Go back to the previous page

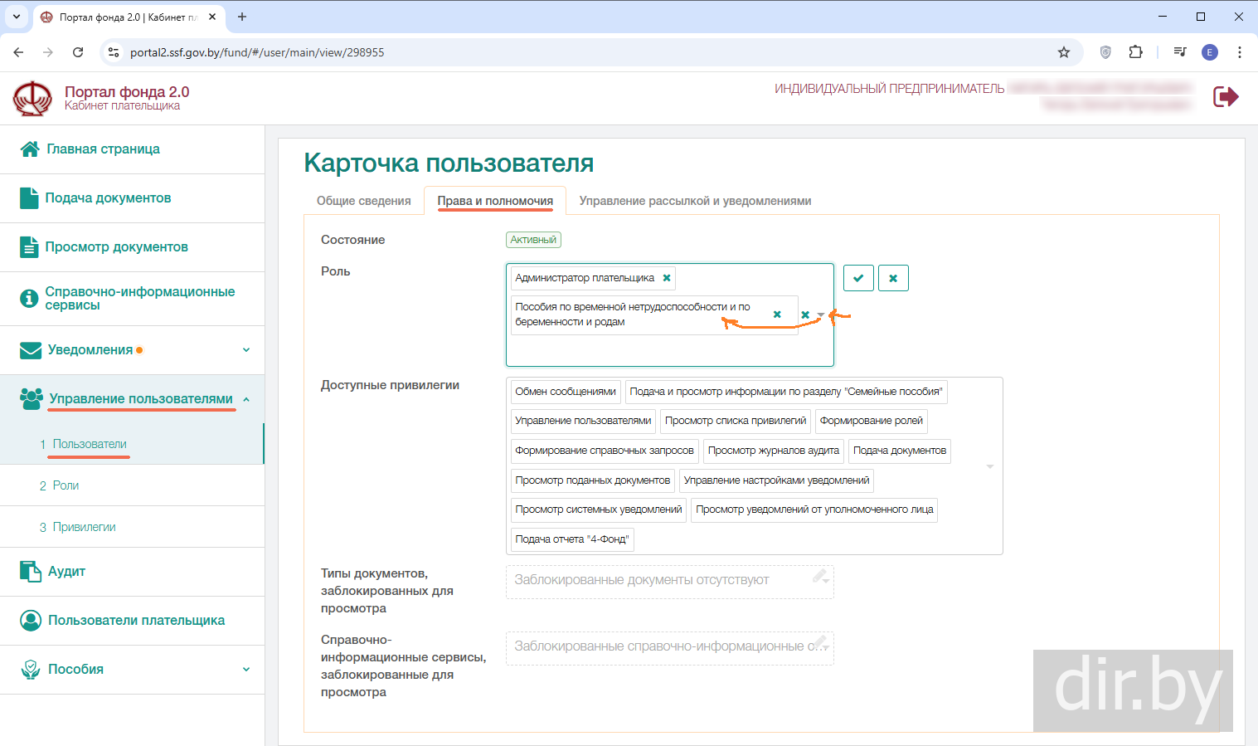tap(18, 52)
